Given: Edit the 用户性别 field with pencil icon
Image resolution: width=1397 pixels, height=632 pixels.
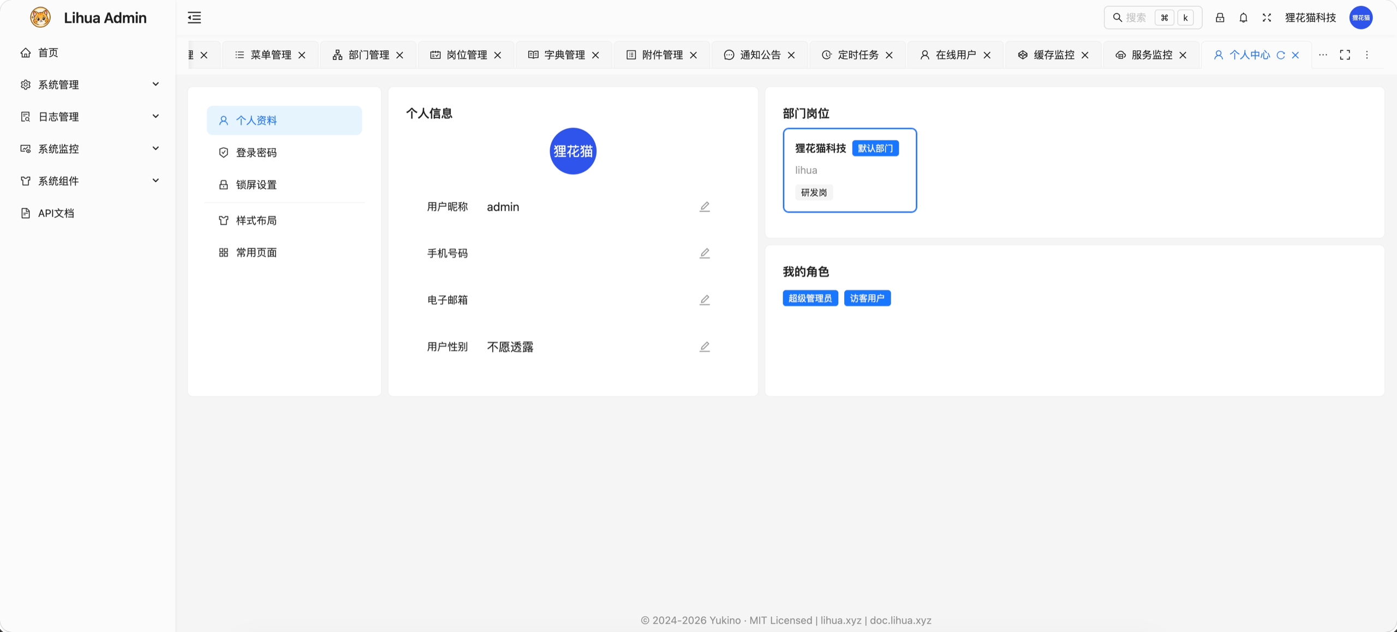Looking at the screenshot, I should (705, 347).
